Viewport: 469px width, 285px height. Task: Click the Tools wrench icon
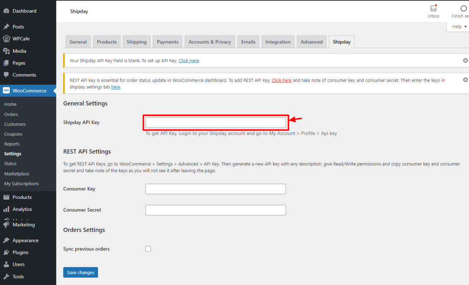tap(6, 276)
